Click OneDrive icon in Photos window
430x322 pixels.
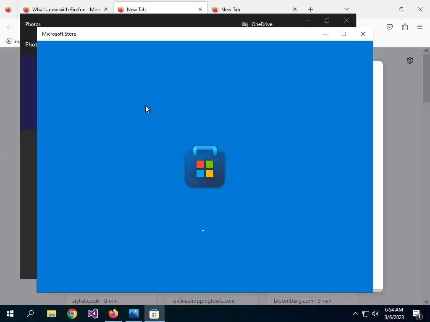(245, 24)
